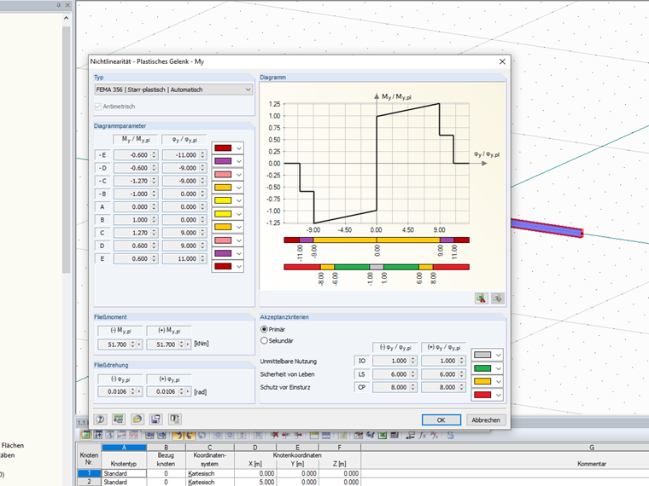
Task: Click Kartesisch cell in row 1
Action: coord(210,473)
